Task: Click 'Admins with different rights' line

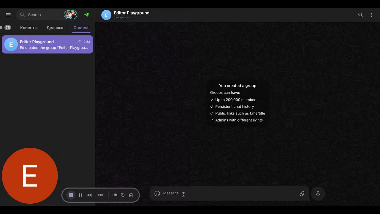Action: tap(239, 120)
